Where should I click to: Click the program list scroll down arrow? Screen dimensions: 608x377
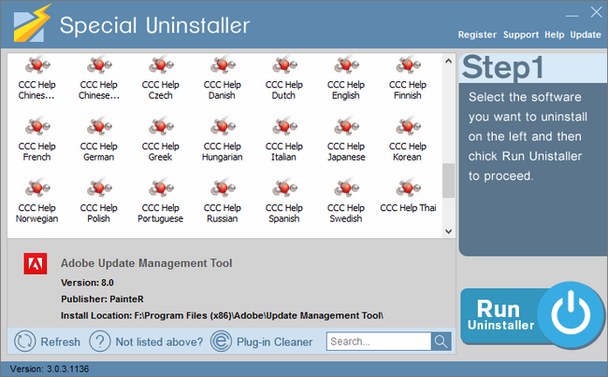(x=449, y=231)
